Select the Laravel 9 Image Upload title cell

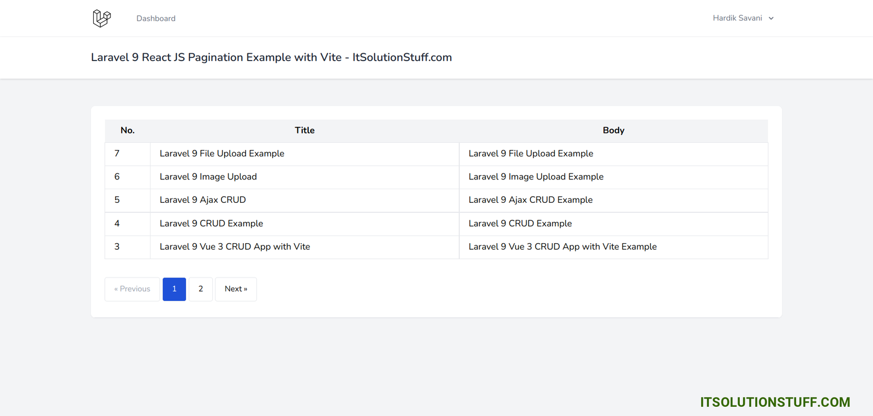tap(208, 177)
